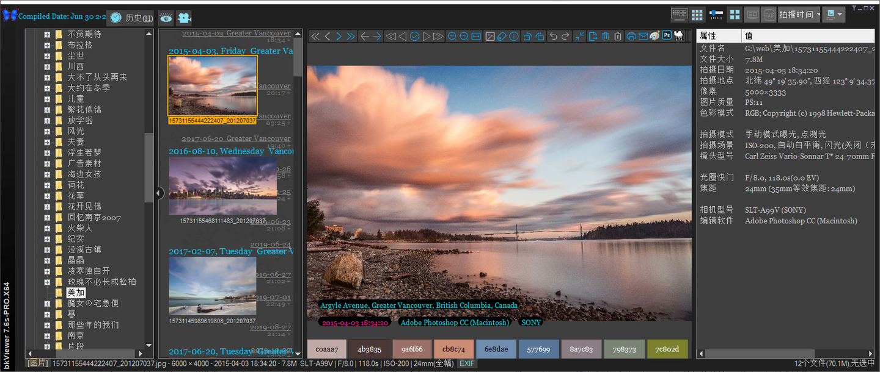Print the current photo with printer icon

(631, 37)
